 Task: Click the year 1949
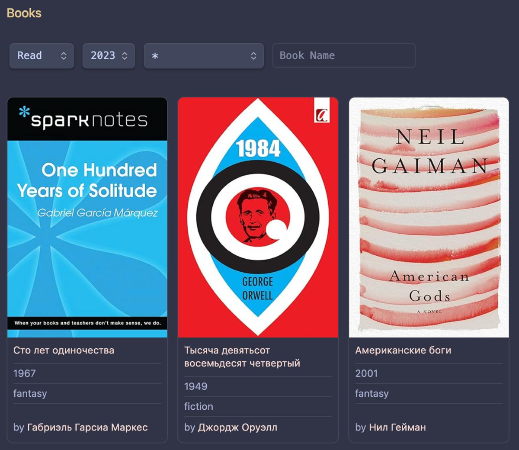point(196,386)
